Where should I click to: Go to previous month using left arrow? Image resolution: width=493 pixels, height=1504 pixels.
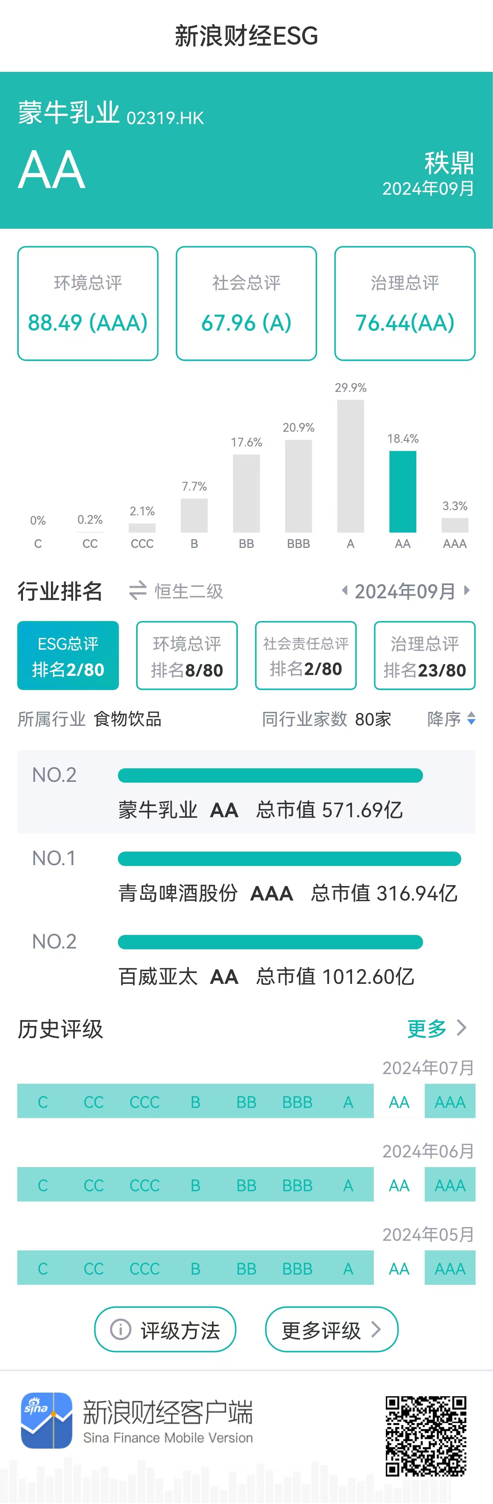[345, 590]
